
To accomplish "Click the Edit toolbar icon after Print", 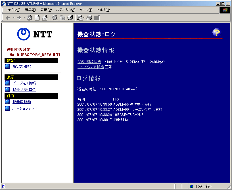I will tap(97, 18).
